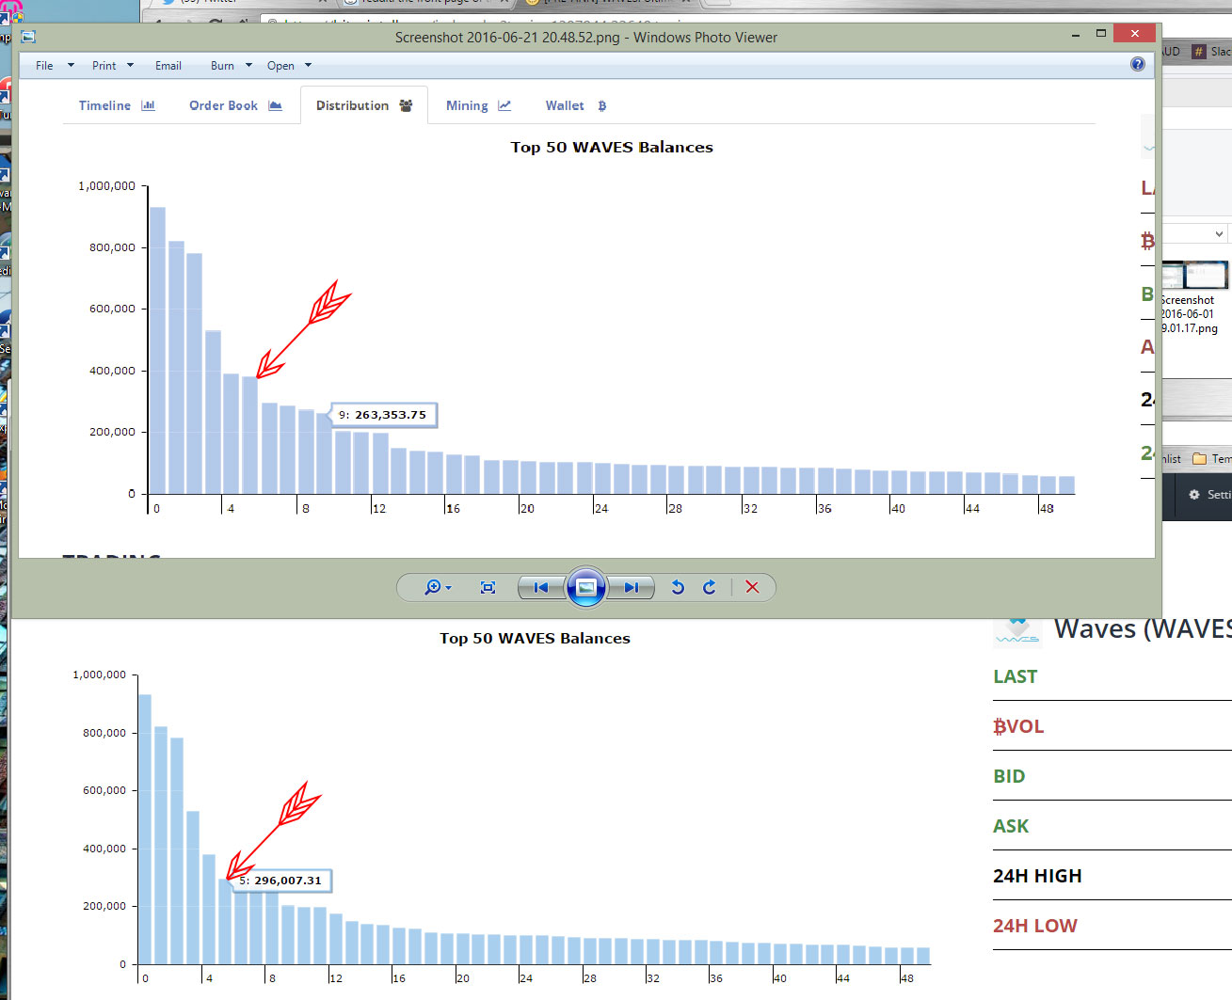Click the lower Top 50 WAVES Balances title
The height and width of the screenshot is (1000, 1232).
pyautogui.click(x=535, y=638)
